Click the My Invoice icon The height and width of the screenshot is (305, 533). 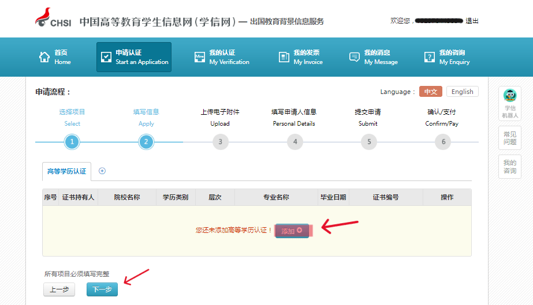pyautogui.click(x=284, y=57)
